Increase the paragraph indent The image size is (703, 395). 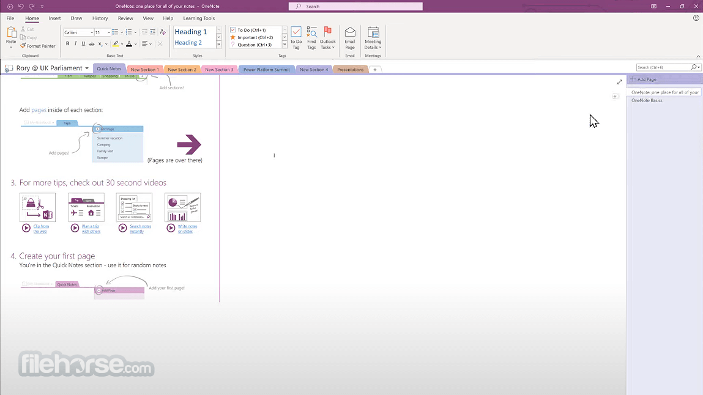point(152,32)
